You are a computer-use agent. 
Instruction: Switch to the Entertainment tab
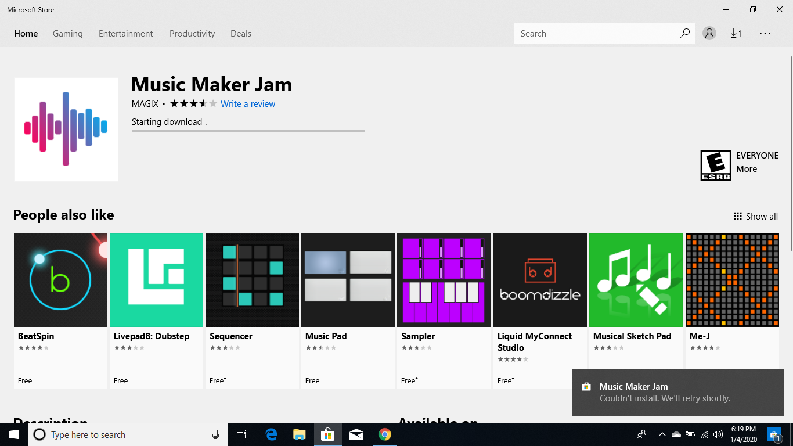pyautogui.click(x=126, y=33)
